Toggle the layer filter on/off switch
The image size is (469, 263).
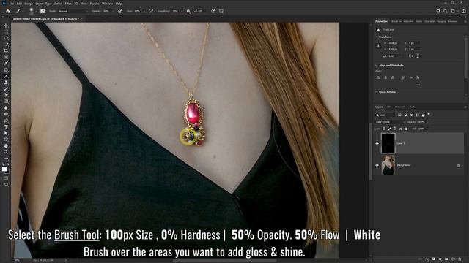(429, 114)
